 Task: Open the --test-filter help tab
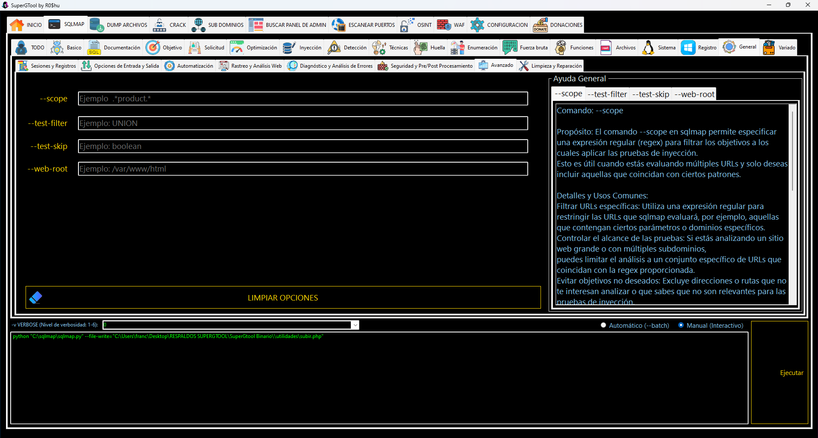(607, 94)
